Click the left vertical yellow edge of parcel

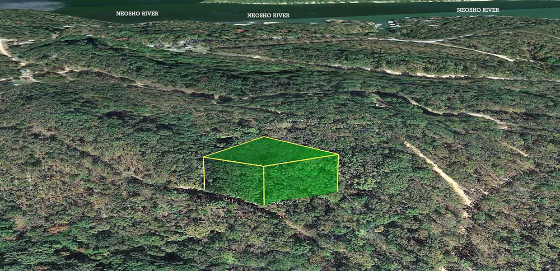[x=204, y=173]
